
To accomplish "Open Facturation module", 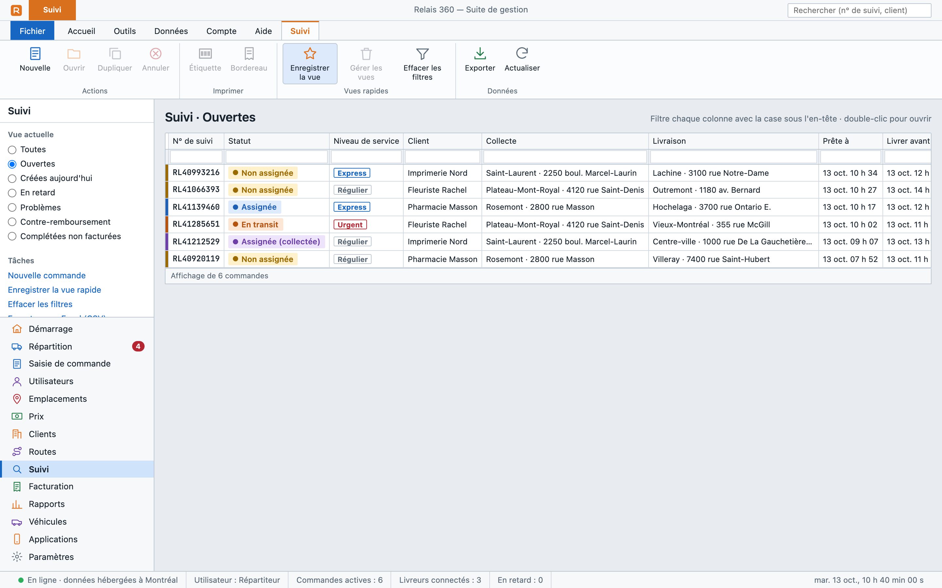I will point(77,486).
